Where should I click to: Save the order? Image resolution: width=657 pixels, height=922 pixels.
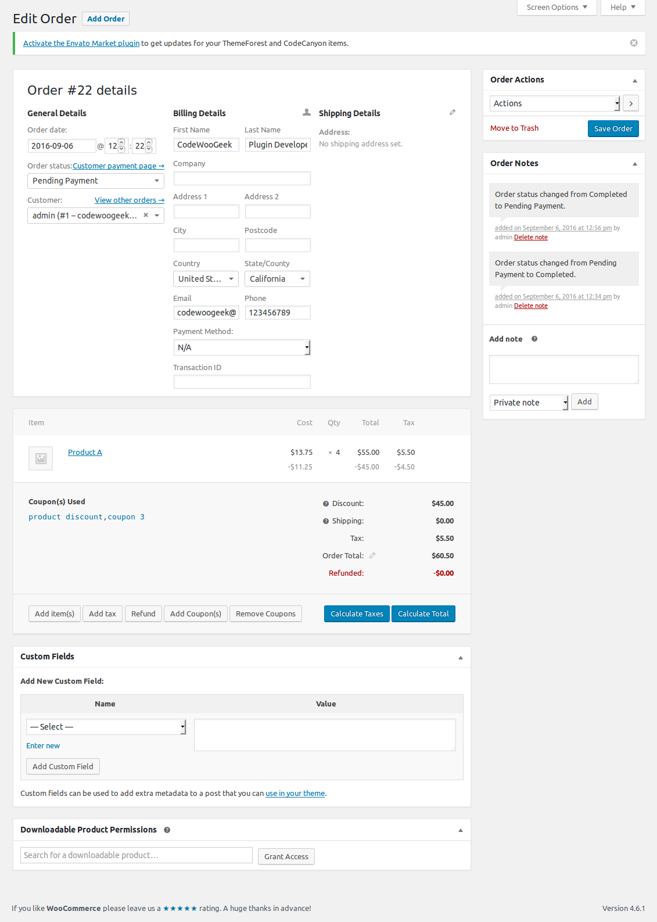click(613, 128)
